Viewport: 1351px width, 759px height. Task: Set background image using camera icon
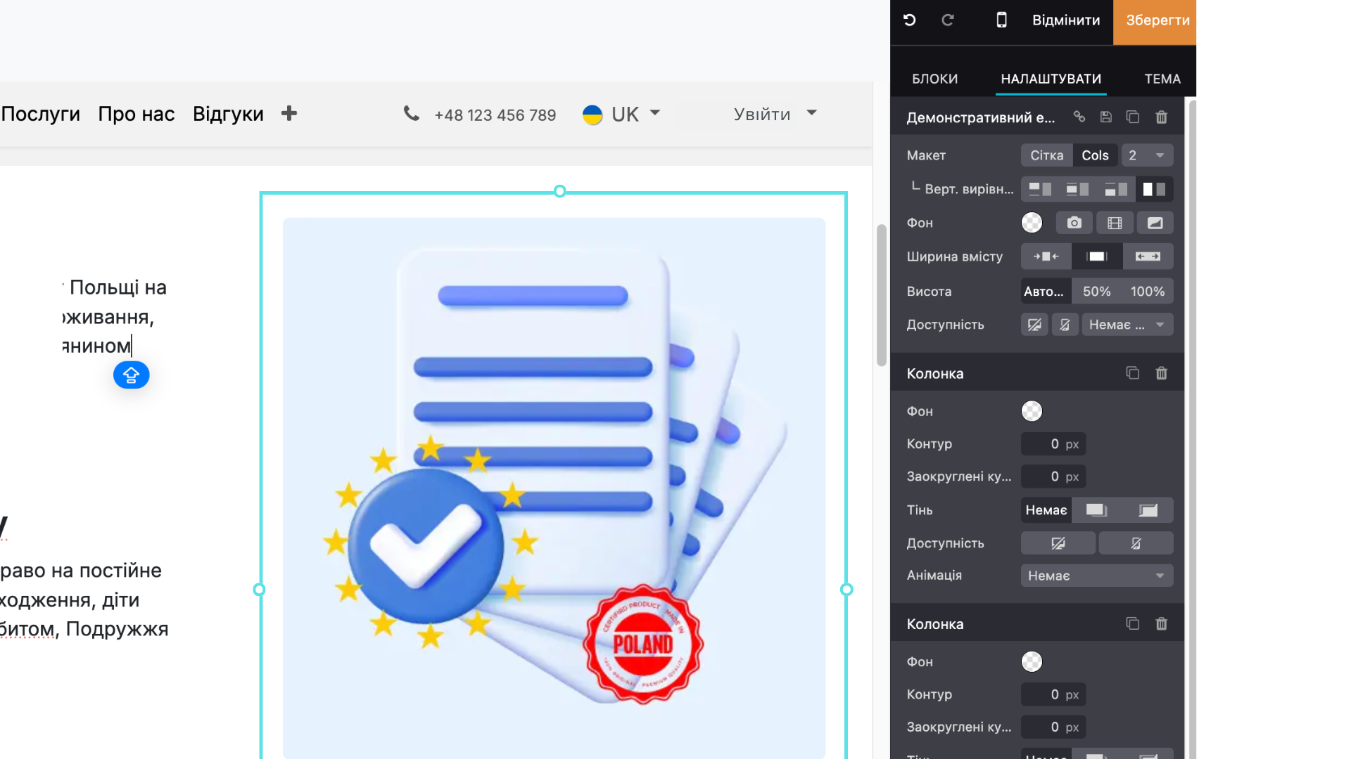coord(1074,223)
